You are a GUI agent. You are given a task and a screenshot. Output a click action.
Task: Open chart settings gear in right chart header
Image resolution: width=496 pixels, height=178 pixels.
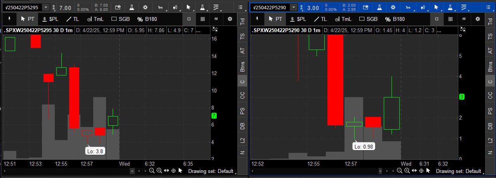coord(393,7)
